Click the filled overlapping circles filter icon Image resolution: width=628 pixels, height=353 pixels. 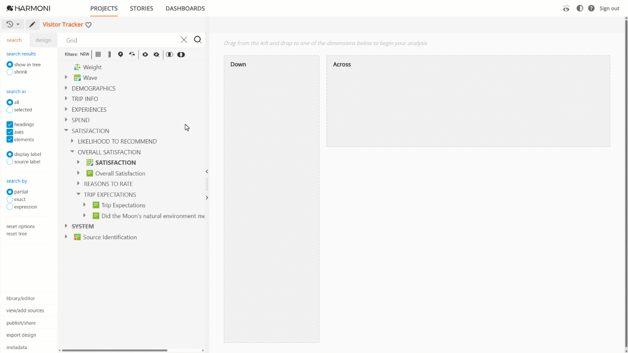point(181,54)
